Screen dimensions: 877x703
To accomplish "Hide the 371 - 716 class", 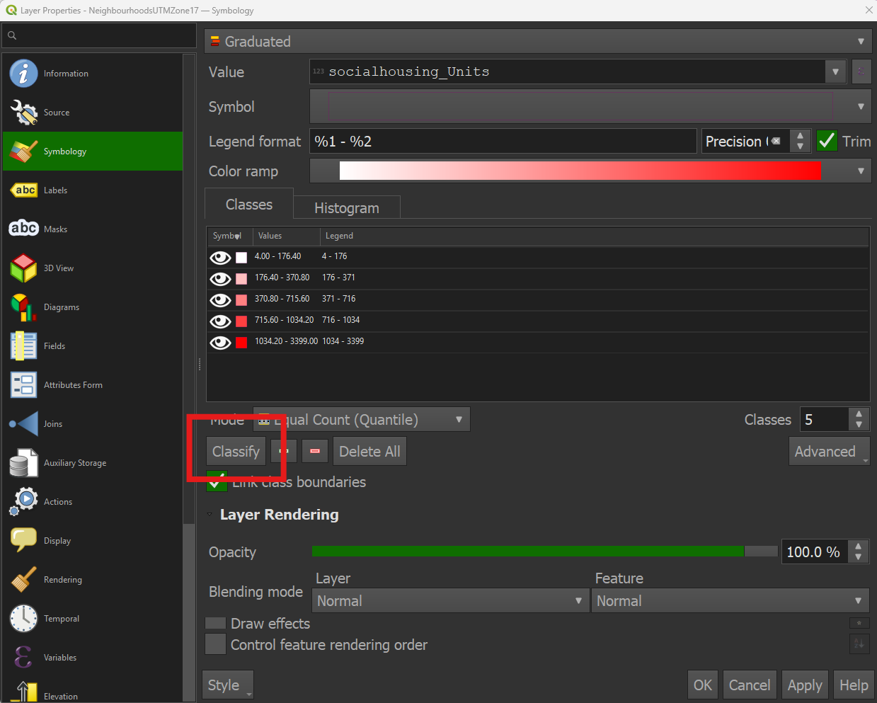I will pos(220,299).
